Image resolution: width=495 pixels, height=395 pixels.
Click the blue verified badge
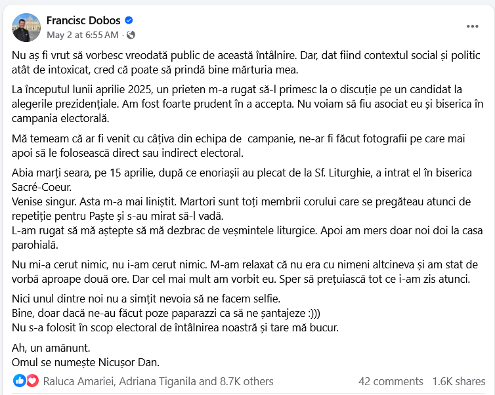pos(129,20)
